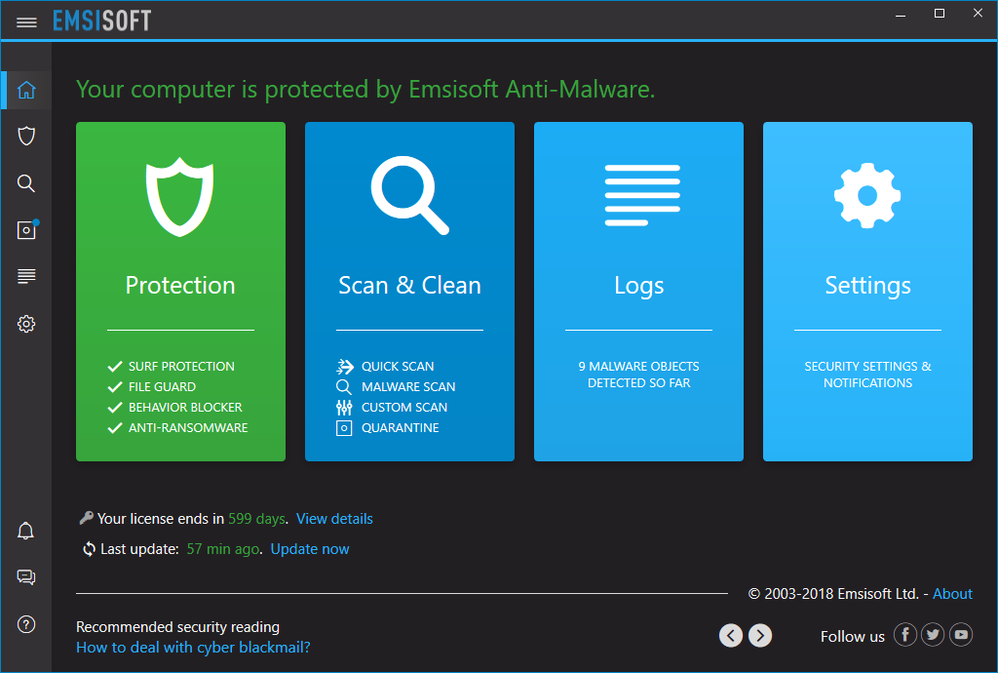Image resolution: width=998 pixels, height=673 pixels.
Task: Open the Logs icon in the sidebar
Action: tap(25, 276)
